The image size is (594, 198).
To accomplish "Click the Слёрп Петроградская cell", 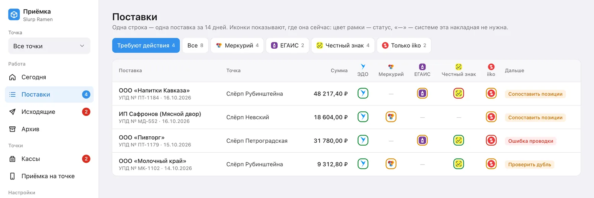I will pos(257,140).
